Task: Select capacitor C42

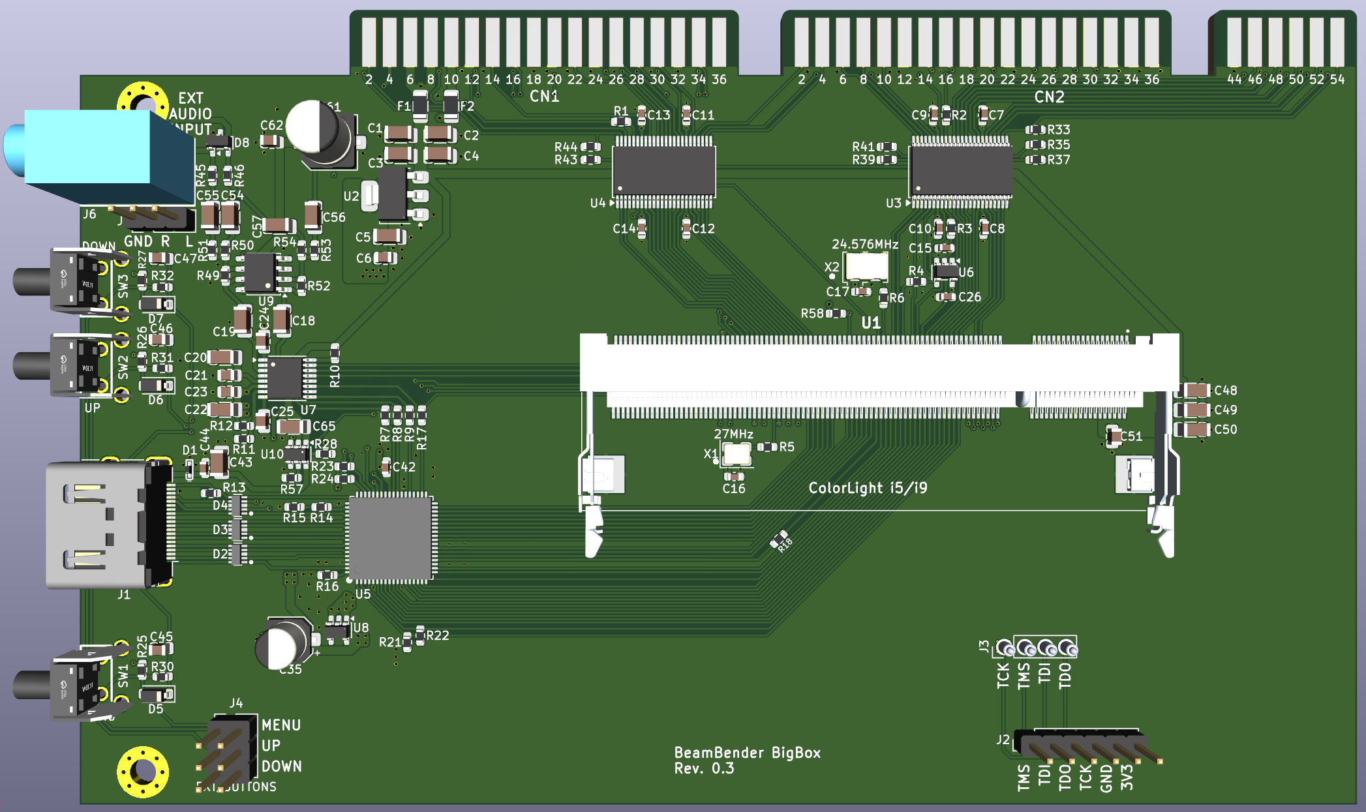Action: tap(386, 466)
